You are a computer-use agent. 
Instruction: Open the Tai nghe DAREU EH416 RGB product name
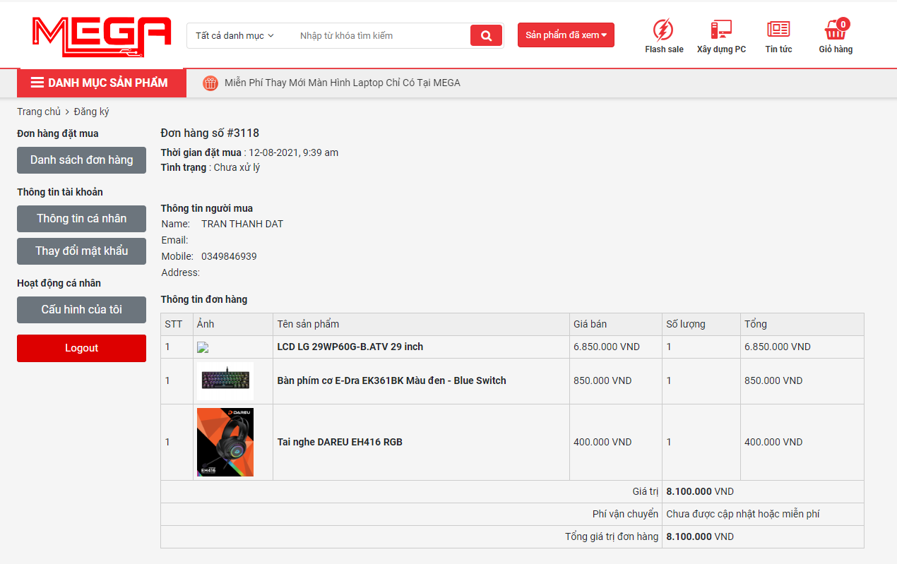(x=340, y=443)
